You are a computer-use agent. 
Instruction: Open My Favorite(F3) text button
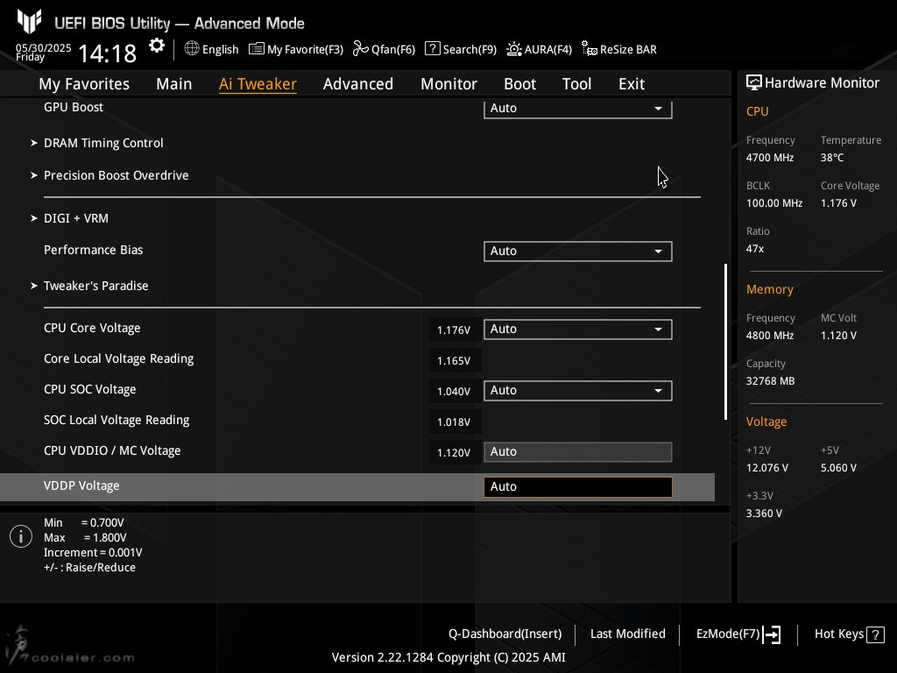[305, 50]
